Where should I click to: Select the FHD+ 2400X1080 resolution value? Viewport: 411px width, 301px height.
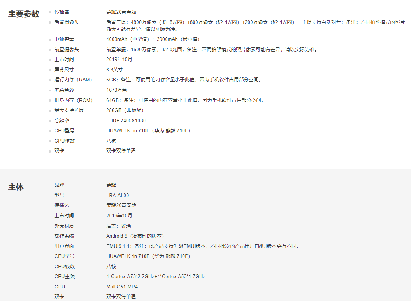126,120
